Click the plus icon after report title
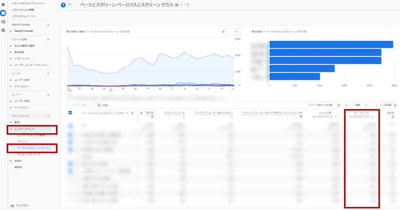 coord(187,5)
